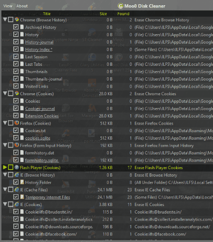Click the file icon next to Thumbnails-journal
The height and width of the screenshot is (242, 213).
[x=22, y=79]
